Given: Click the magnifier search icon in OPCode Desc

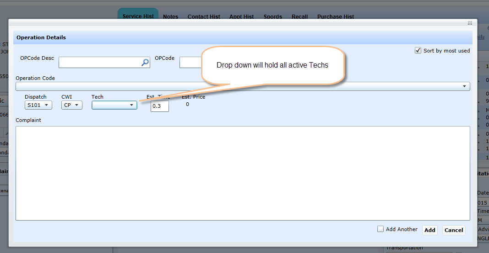Looking at the screenshot, I should point(145,63).
